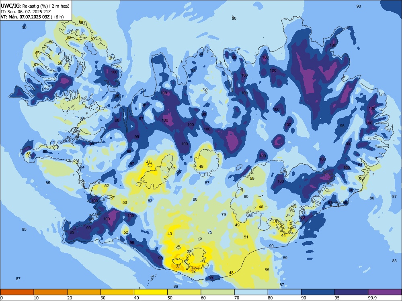Viewport: 402px width, 301px height.
Task: Click the orange 10–20 legend swatch
Action: [x=51, y=292]
